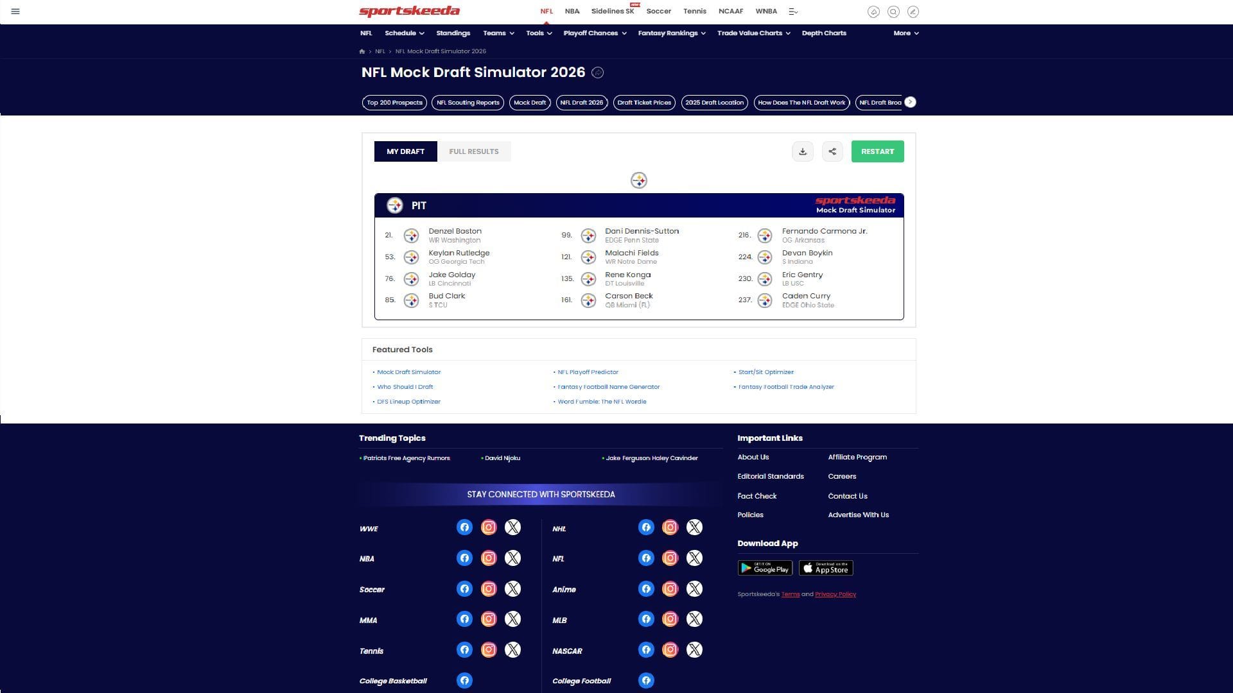Switch to the FULL RESULTS tab
Screen dimensions: 1233x693
pos(474,151)
